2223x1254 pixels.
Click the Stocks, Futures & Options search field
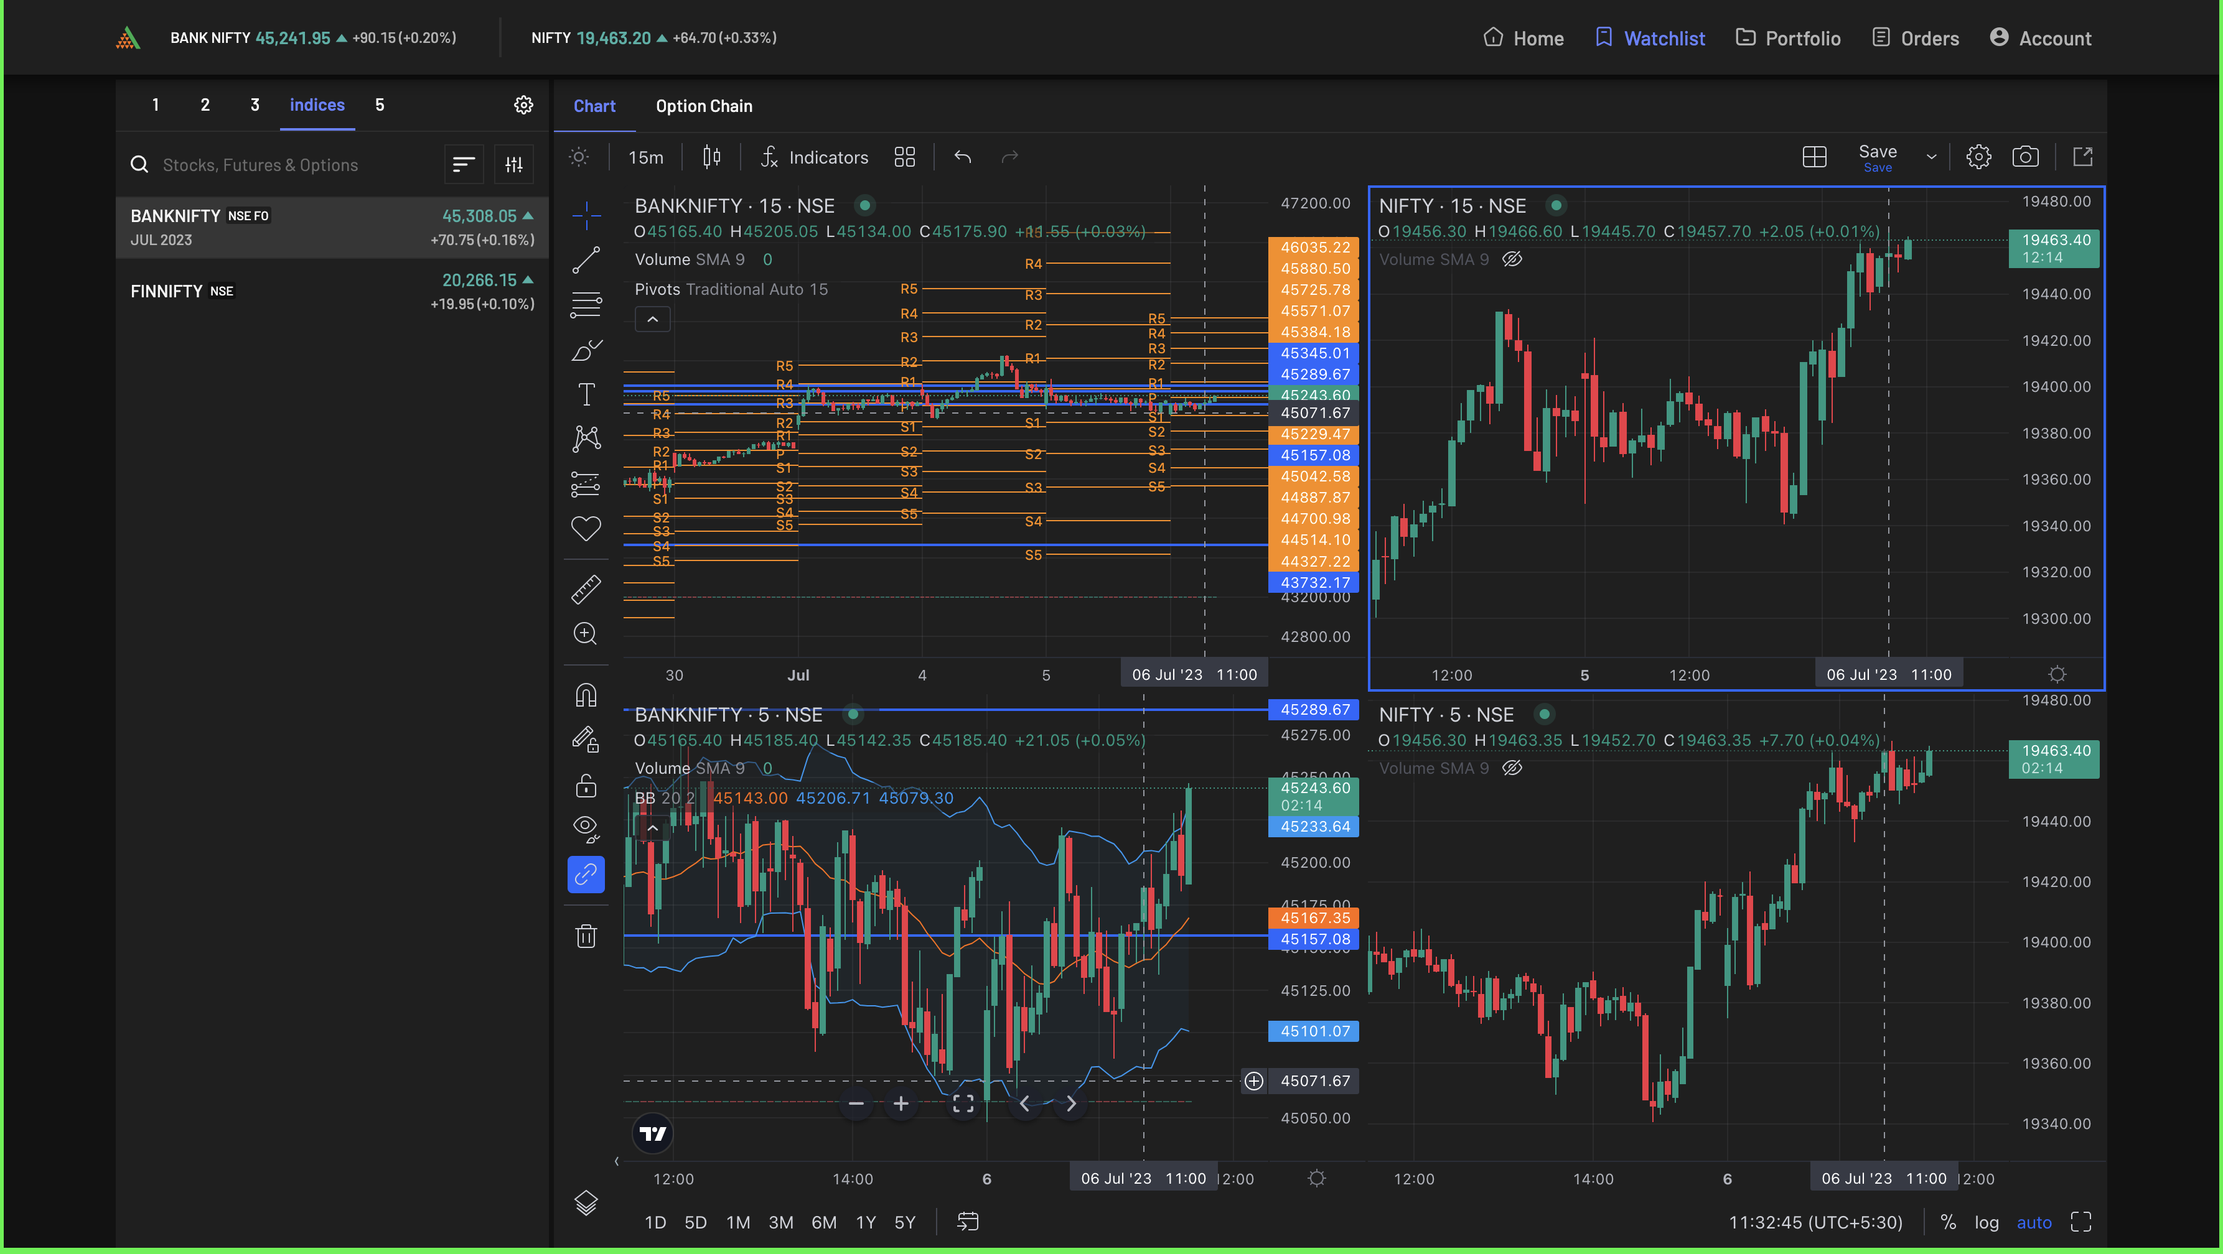(x=260, y=165)
